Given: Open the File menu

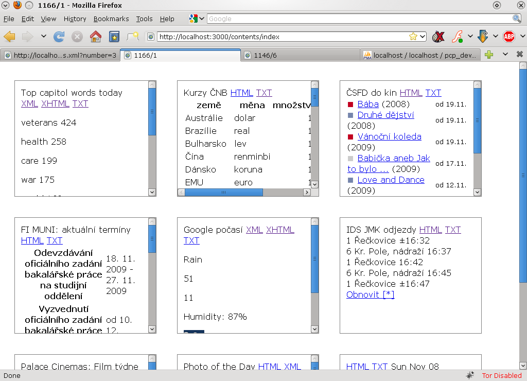Looking at the screenshot, I should [x=9, y=19].
